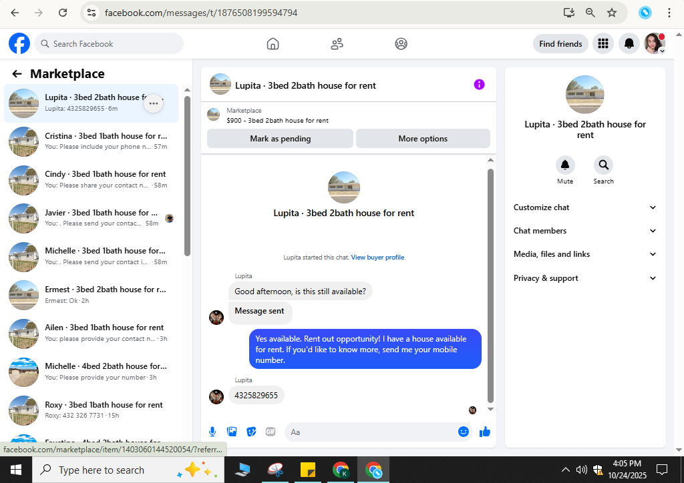Click the Aa message input field
The image size is (684, 483).
[x=371, y=432]
